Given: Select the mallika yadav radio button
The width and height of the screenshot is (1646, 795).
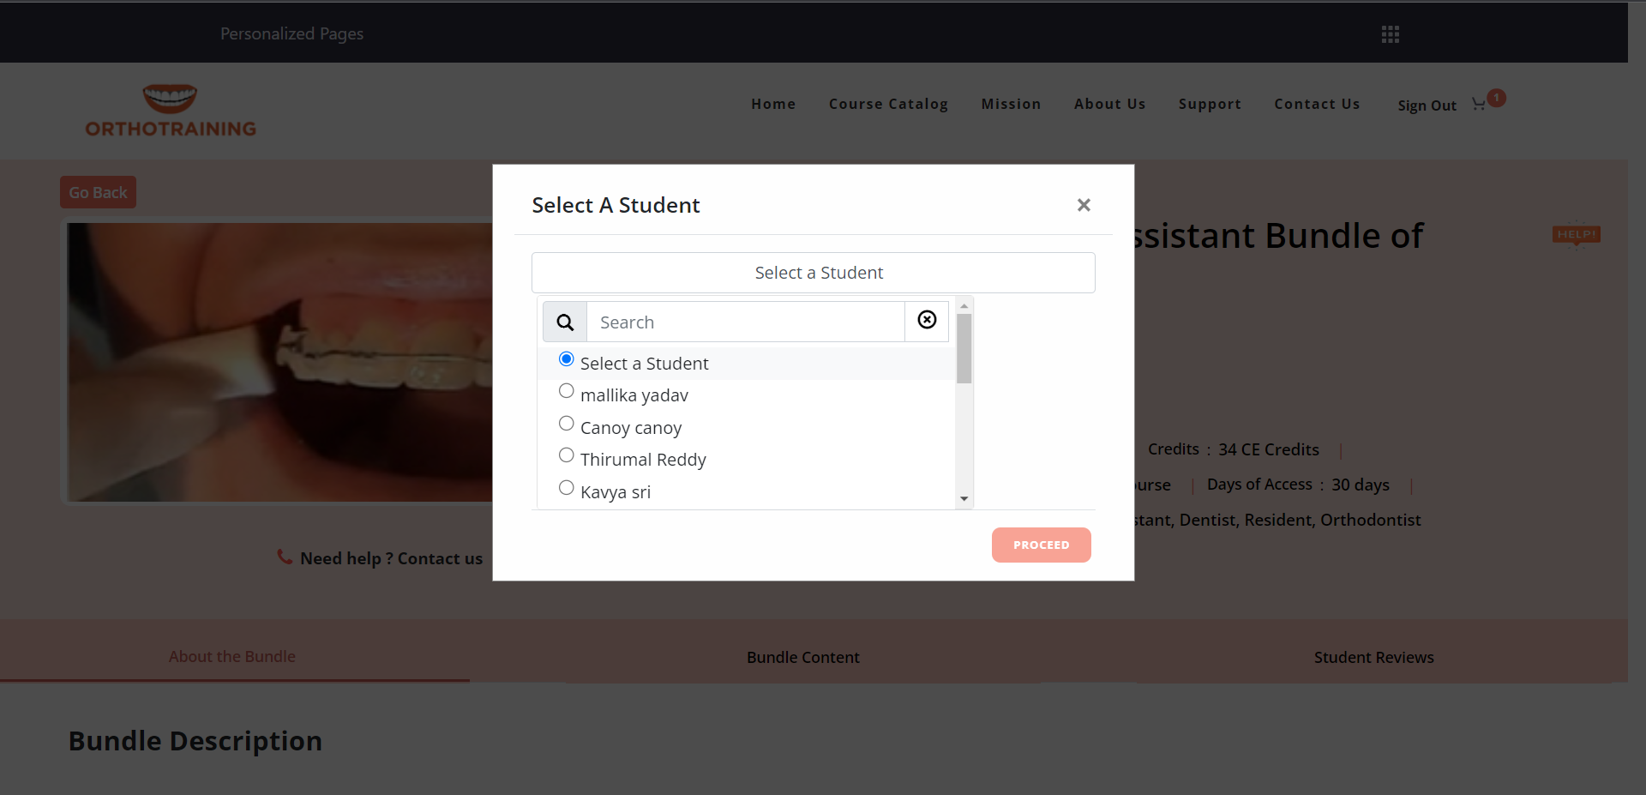Looking at the screenshot, I should [567, 391].
